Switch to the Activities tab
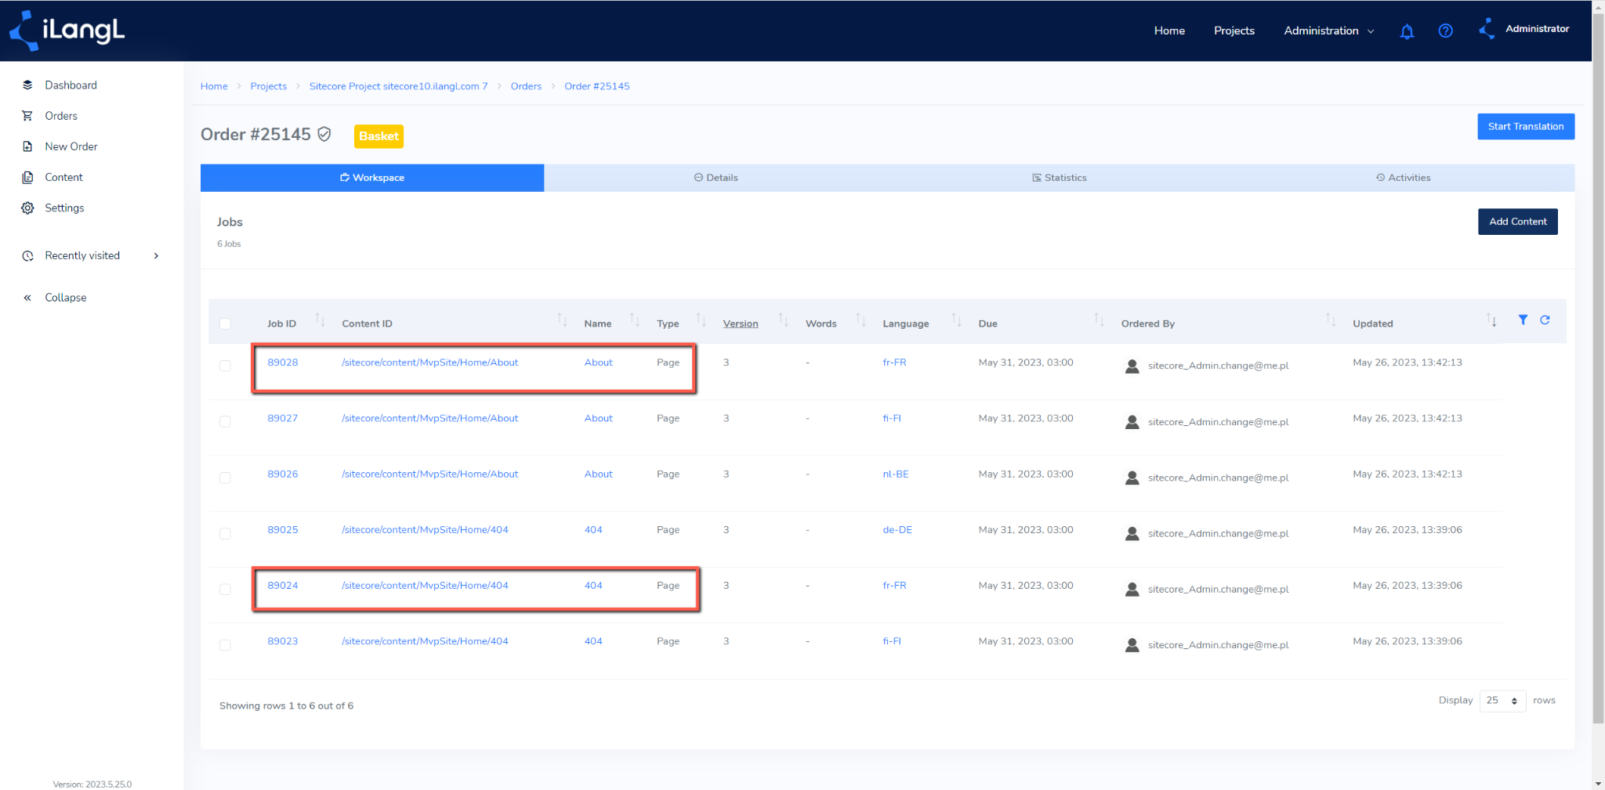This screenshot has height=790, width=1605. [x=1403, y=178]
